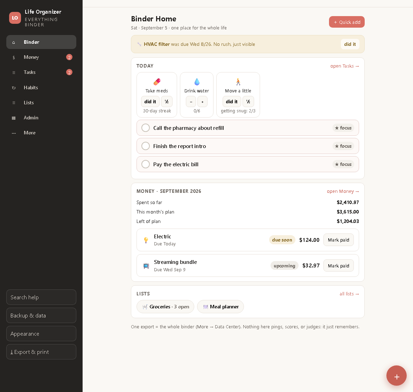Decrease Drink water count with minus

click(x=191, y=102)
